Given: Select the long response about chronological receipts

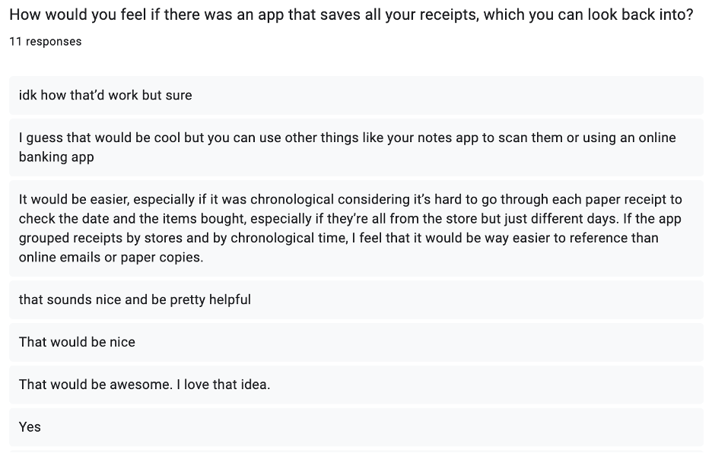Looking at the screenshot, I should 356,228.
